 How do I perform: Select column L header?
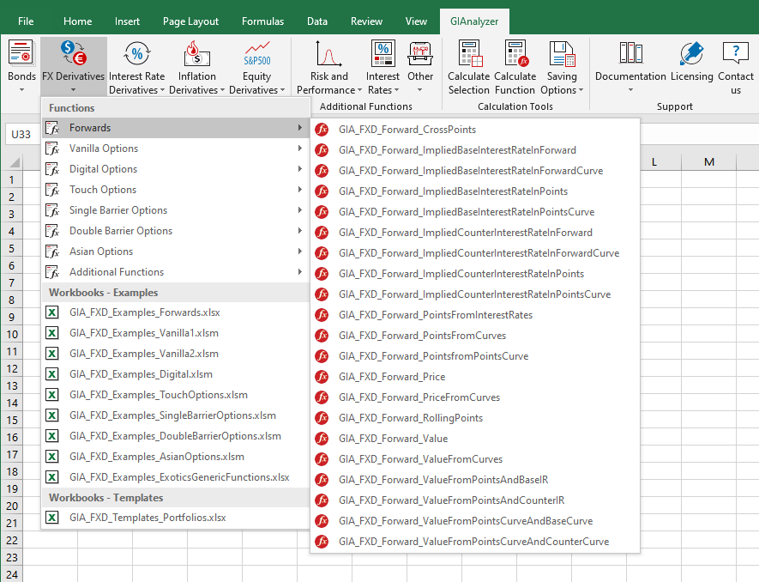654,162
